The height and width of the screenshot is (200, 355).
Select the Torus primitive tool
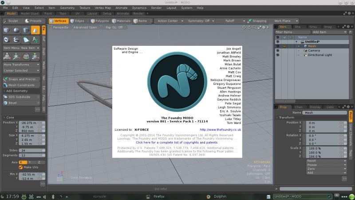(7, 40)
